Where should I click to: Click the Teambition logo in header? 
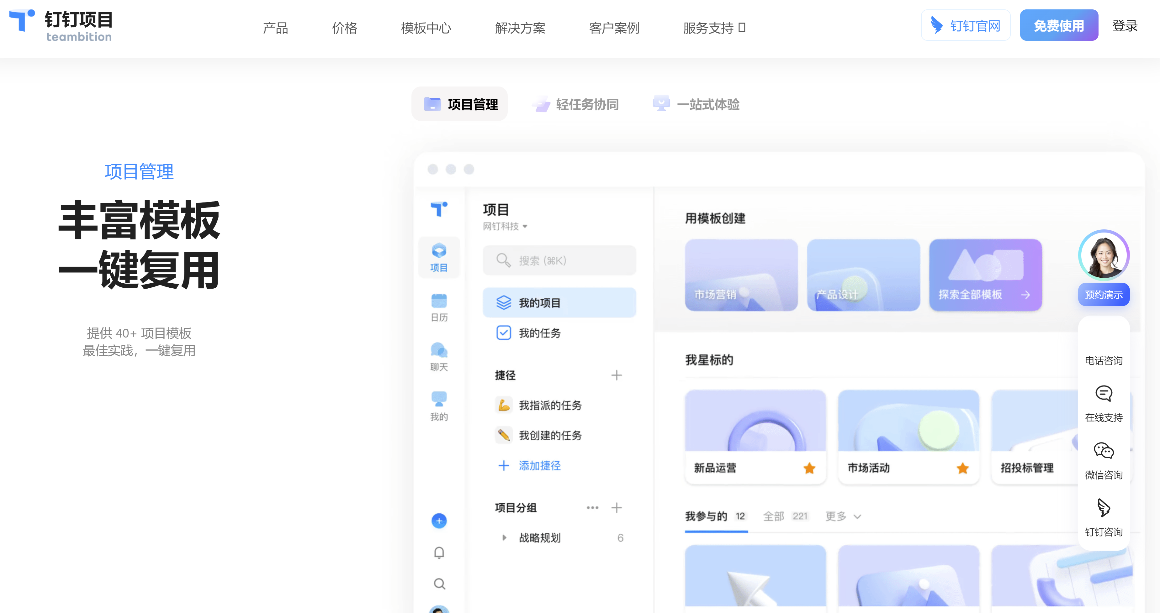click(x=61, y=26)
